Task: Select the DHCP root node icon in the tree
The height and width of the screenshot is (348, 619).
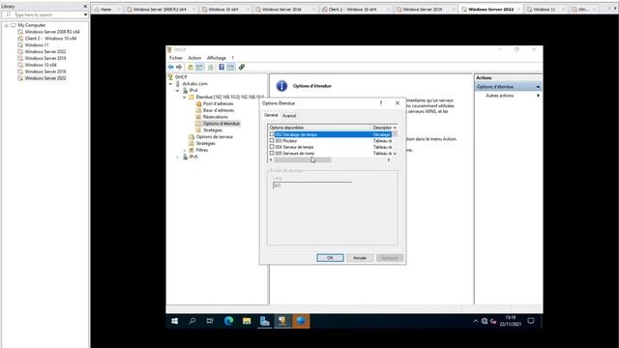Action: pos(170,77)
